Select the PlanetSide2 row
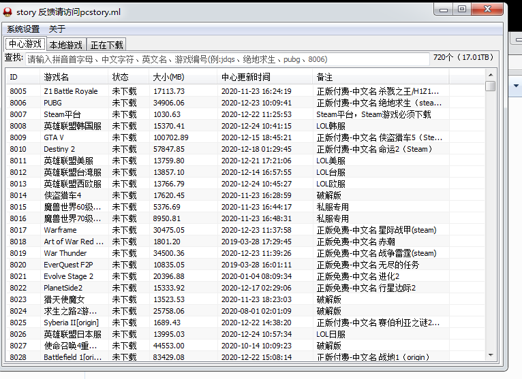 [x=245, y=288]
